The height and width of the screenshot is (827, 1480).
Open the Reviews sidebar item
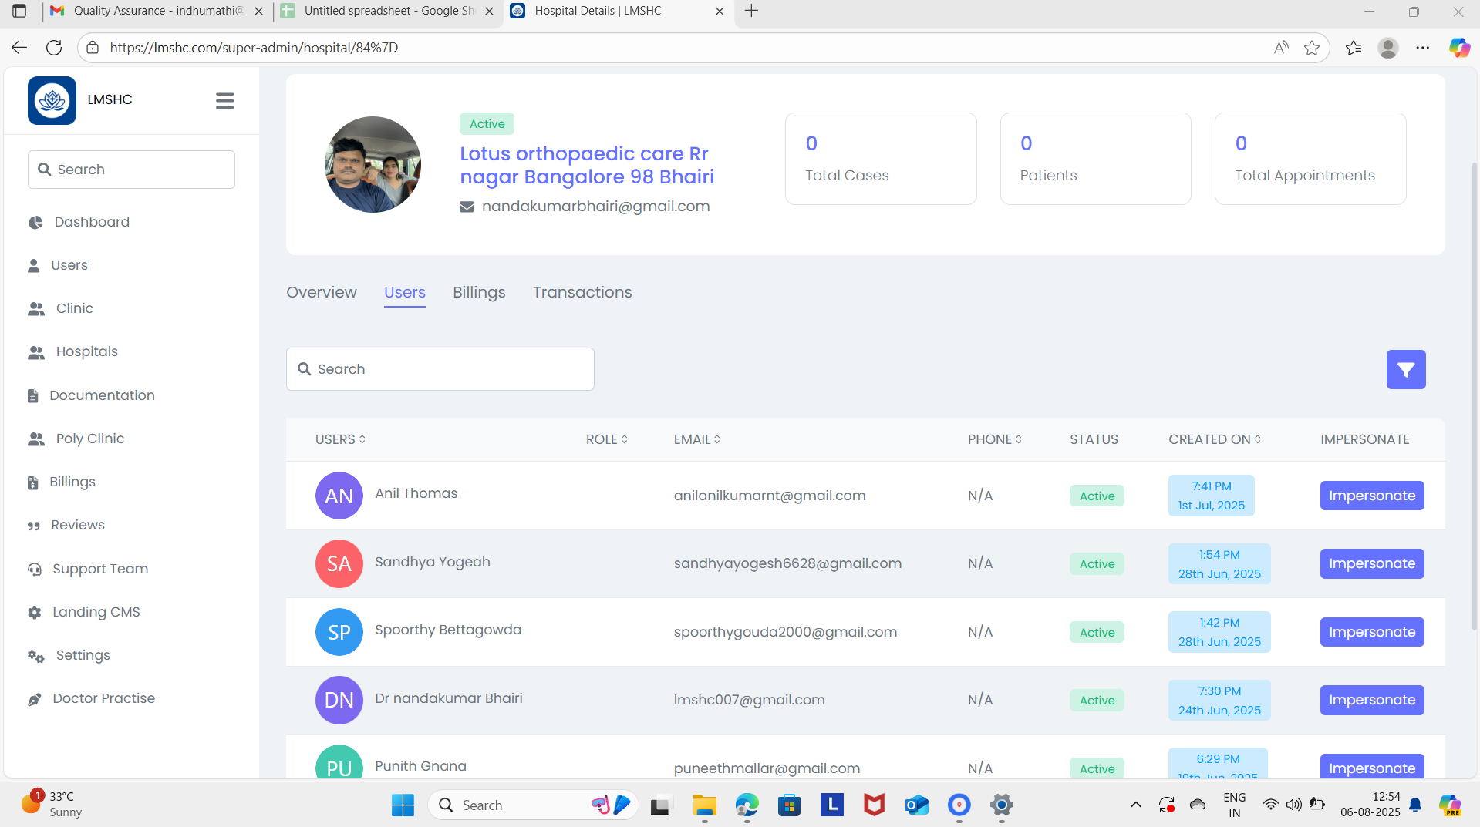(77, 525)
